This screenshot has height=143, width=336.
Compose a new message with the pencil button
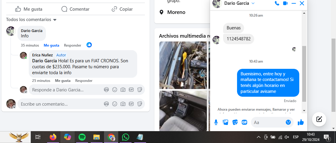coord(319,119)
